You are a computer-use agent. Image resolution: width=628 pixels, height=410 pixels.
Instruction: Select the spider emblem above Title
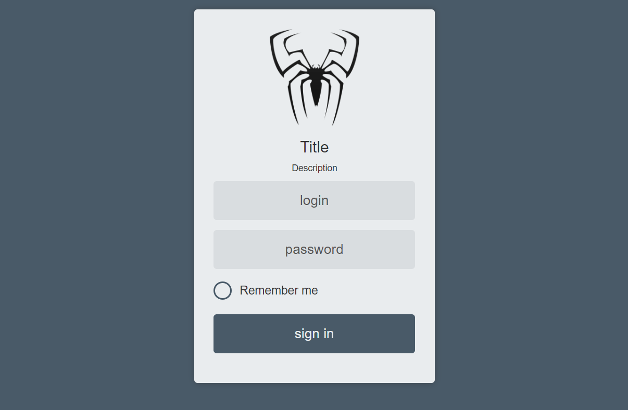tap(315, 78)
